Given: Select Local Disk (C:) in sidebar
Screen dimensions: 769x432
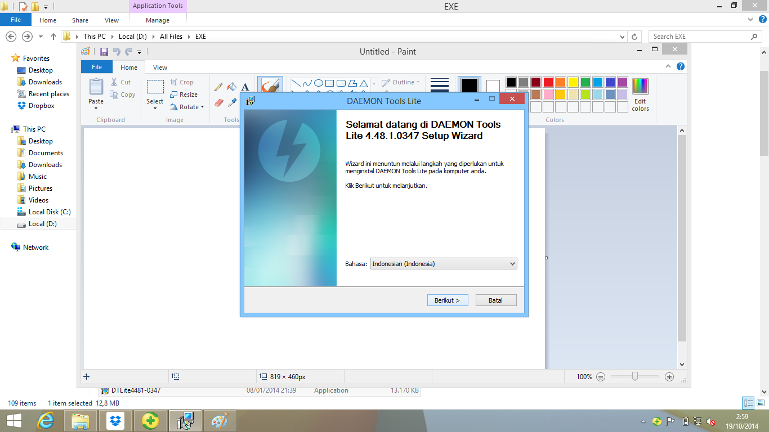Looking at the screenshot, I should click(x=50, y=212).
